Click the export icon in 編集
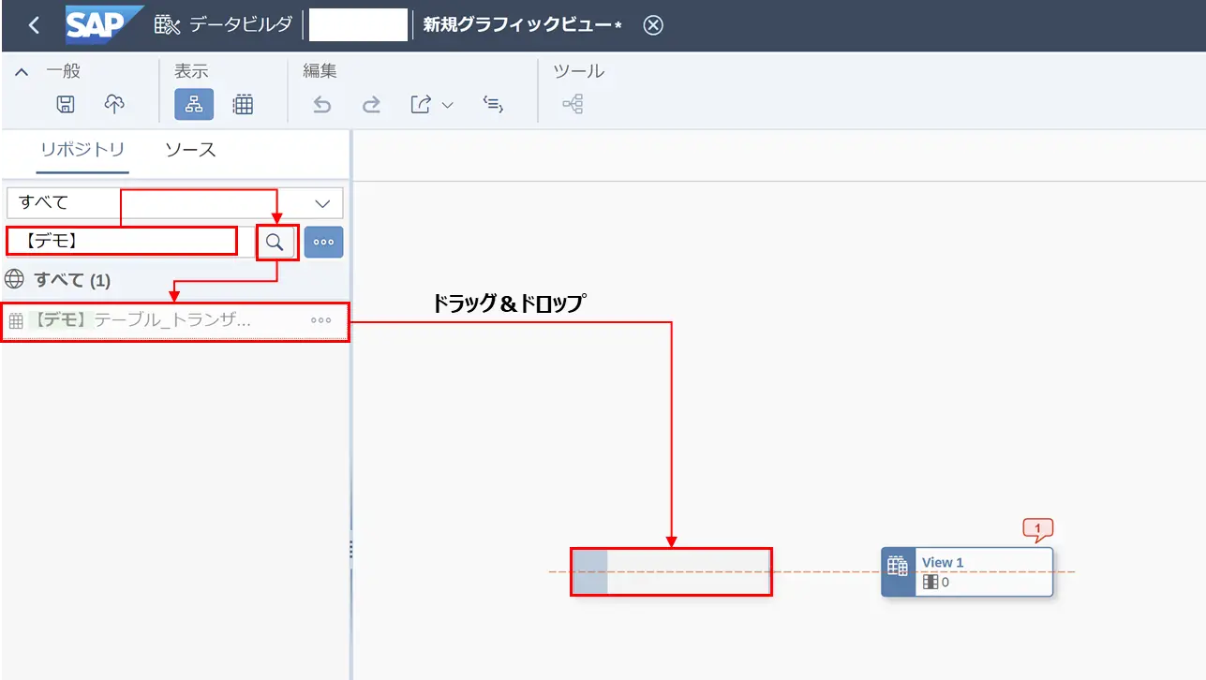This screenshot has width=1206, height=680. (420, 105)
